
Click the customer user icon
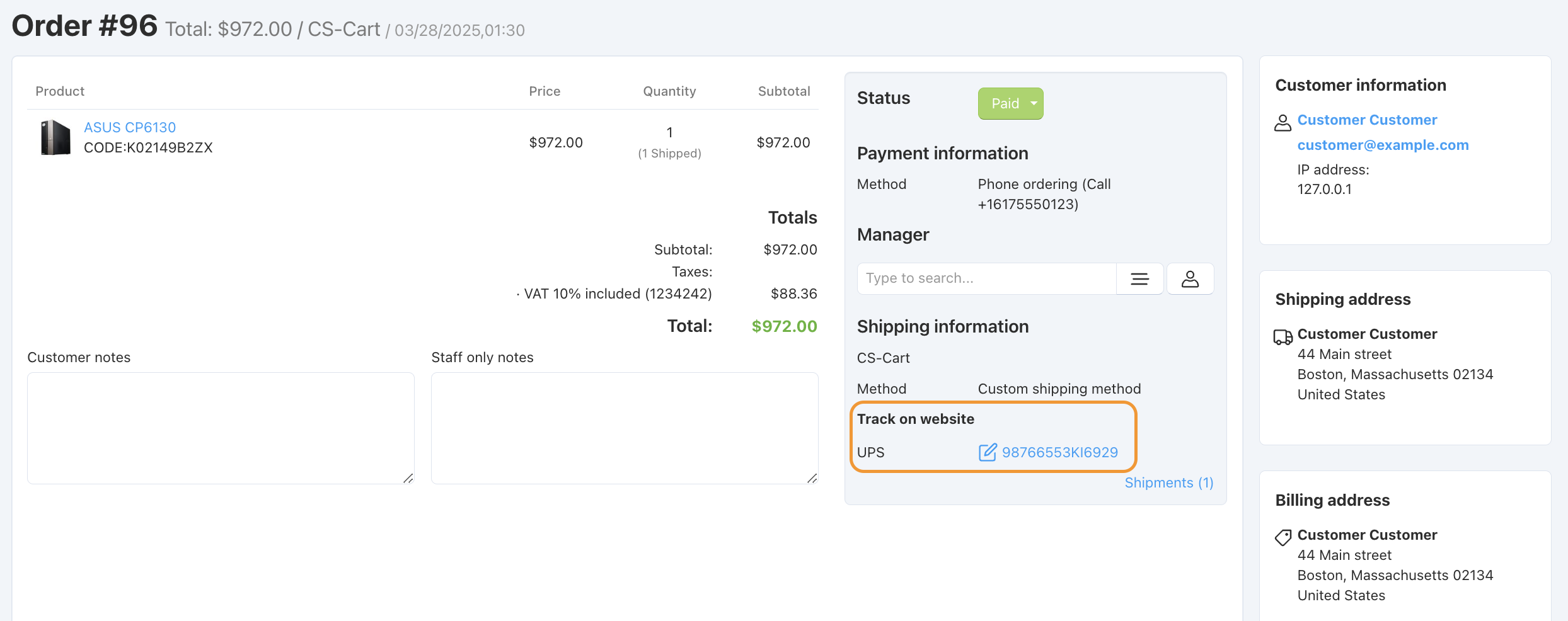point(1283,122)
